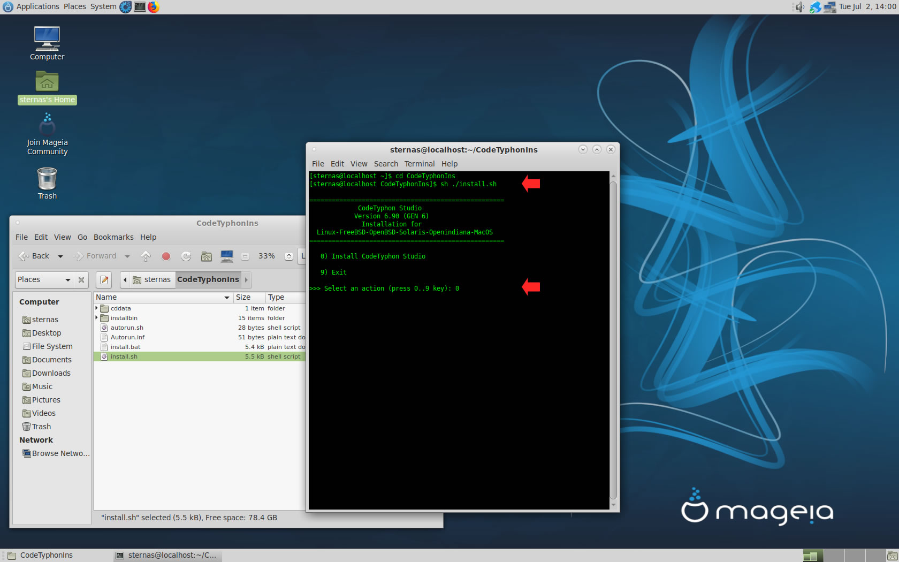Switch workspace using bottom panel switcher
The image size is (899, 562).
point(844,556)
